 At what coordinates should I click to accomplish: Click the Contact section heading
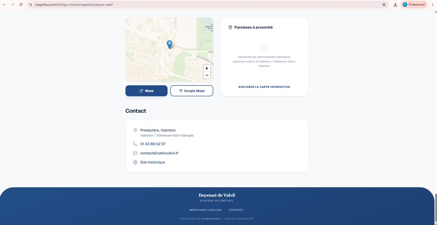click(x=136, y=111)
